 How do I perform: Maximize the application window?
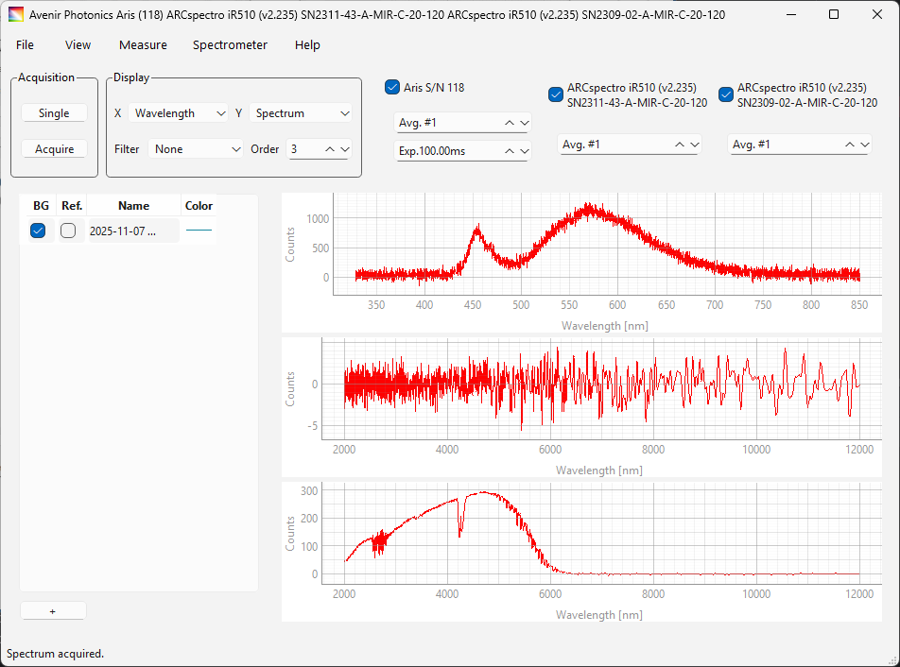pos(833,15)
